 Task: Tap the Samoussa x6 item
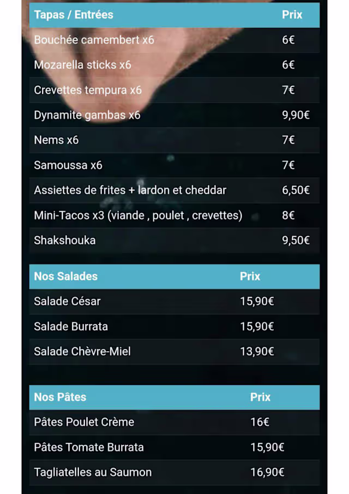point(68,165)
